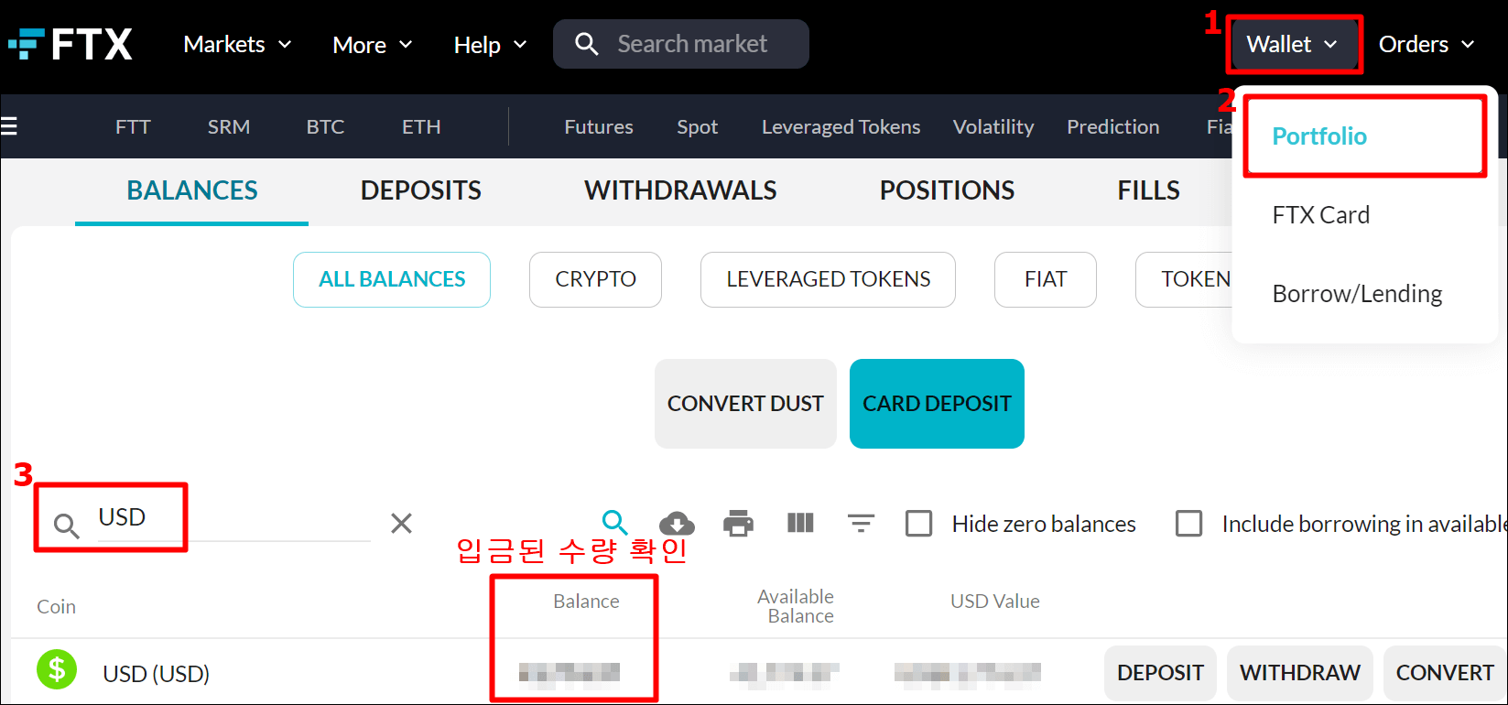Click the green USD coin icon
This screenshot has width=1508, height=705.
[x=57, y=669]
